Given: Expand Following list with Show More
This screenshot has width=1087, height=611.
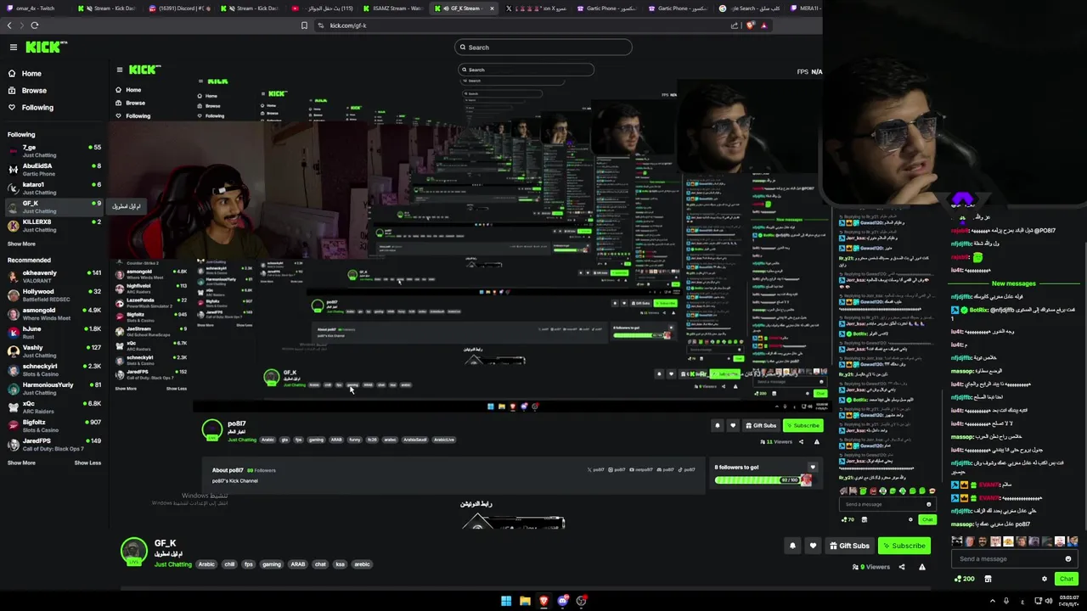Looking at the screenshot, I should [x=21, y=244].
